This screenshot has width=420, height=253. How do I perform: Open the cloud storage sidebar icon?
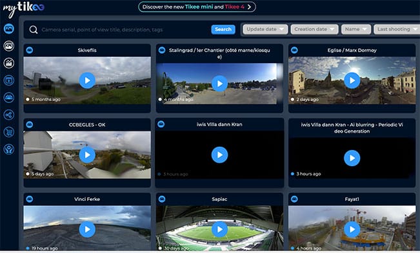tap(9, 97)
